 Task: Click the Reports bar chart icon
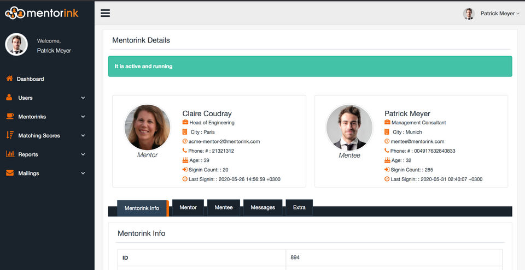pyautogui.click(x=10, y=154)
